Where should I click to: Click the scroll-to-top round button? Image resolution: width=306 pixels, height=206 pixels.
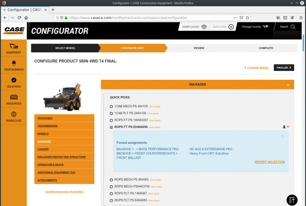[x=292, y=200]
